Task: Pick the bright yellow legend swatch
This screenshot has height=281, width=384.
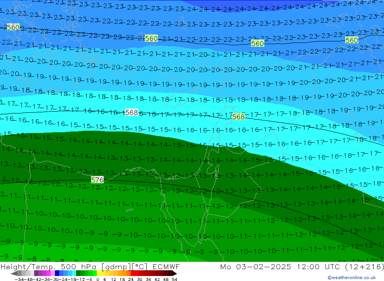Action: [x=99, y=274]
